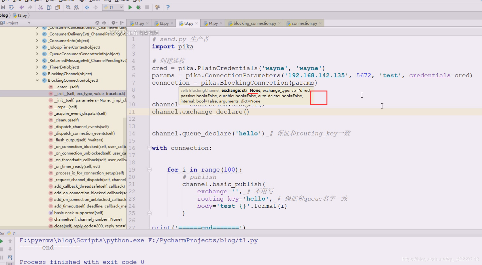This screenshot has width=482, height=265.
Task: Click the Copy icon in the toolbar
Action: [49, 7]
